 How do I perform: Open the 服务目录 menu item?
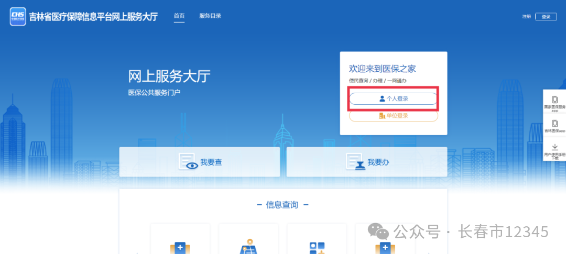pos(210,16)
